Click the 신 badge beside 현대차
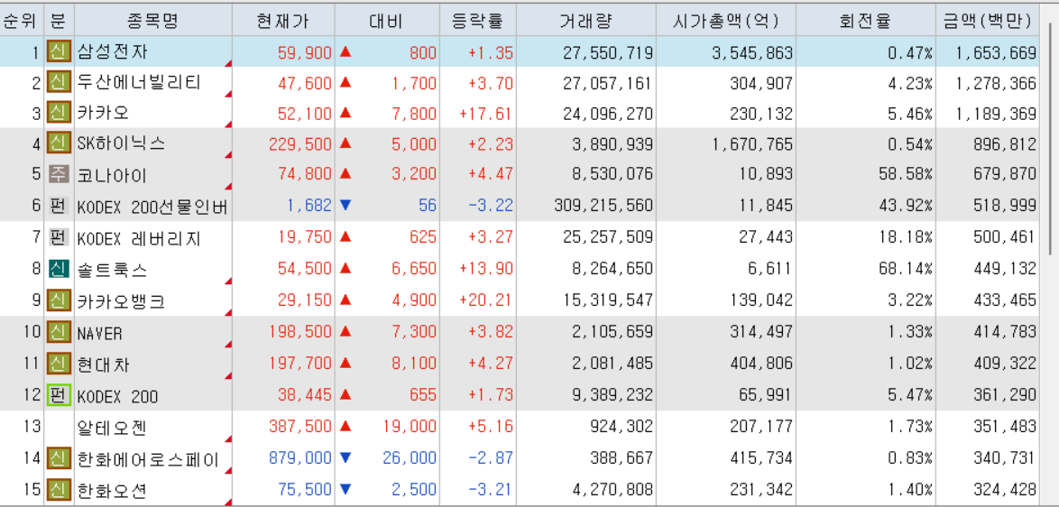The height and width of the screenshot is (507, 1059). tap(59, 364)
